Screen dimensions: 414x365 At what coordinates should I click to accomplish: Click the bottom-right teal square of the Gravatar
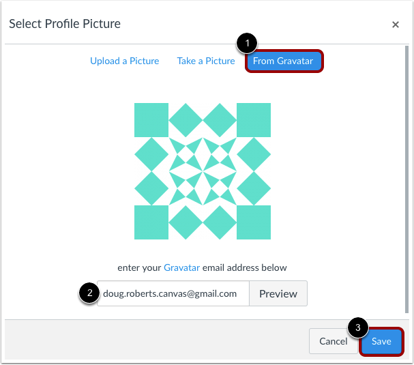(254, 222)
